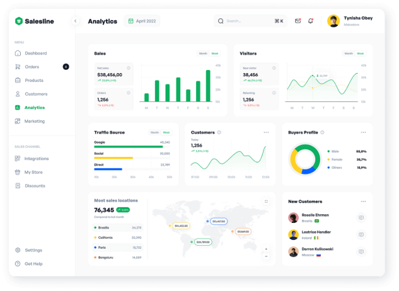Click the Salesline shield logo
Screen dimensions: 399x291
pyautogui.click(x=19, y=21)
